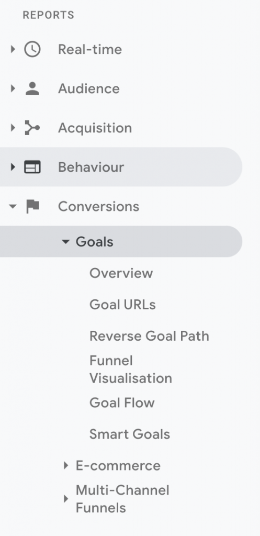260x536 pixels.
Task: Collapse the Goals submenu arrow
Action: pyautogui.click(x=65, y=242)
